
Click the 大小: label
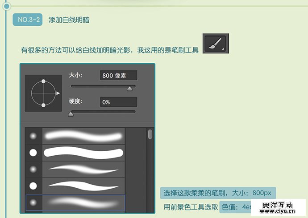(x=75, y=75)
